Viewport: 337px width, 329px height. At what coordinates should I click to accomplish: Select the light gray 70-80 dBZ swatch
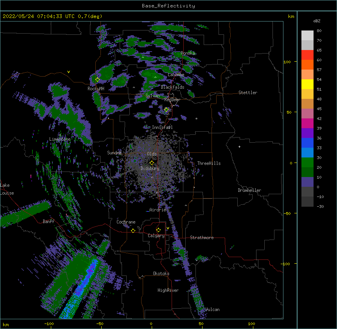click(307, 35)
